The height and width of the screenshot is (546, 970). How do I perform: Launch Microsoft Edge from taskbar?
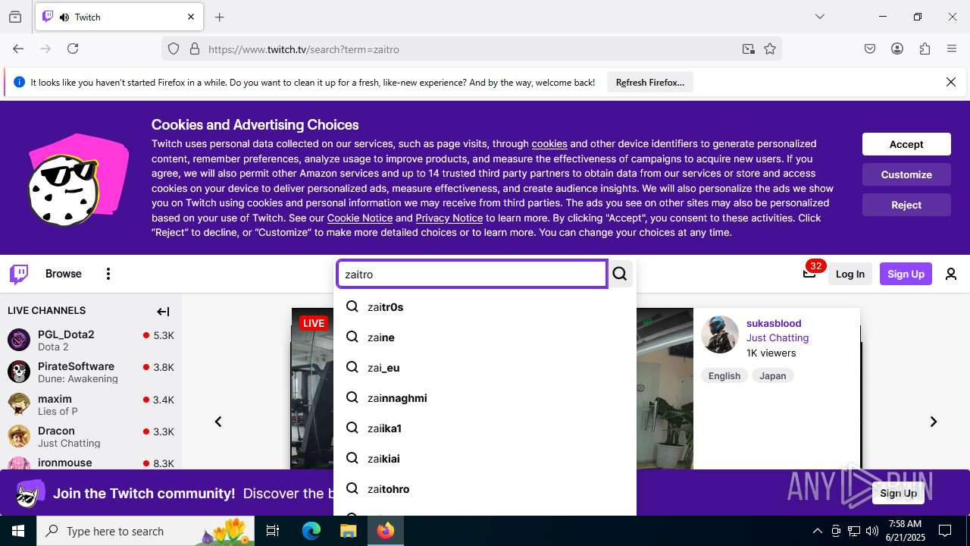click(311, 531)
